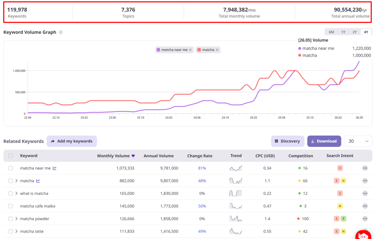Open more options for 'matcha powder' row
The image size is (375, 239).
[365, 219]
